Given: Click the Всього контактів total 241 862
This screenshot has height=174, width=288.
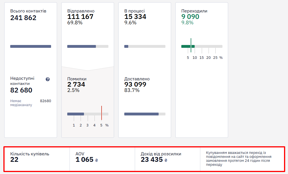Looking at the screenshot, I should coord(23,18).
